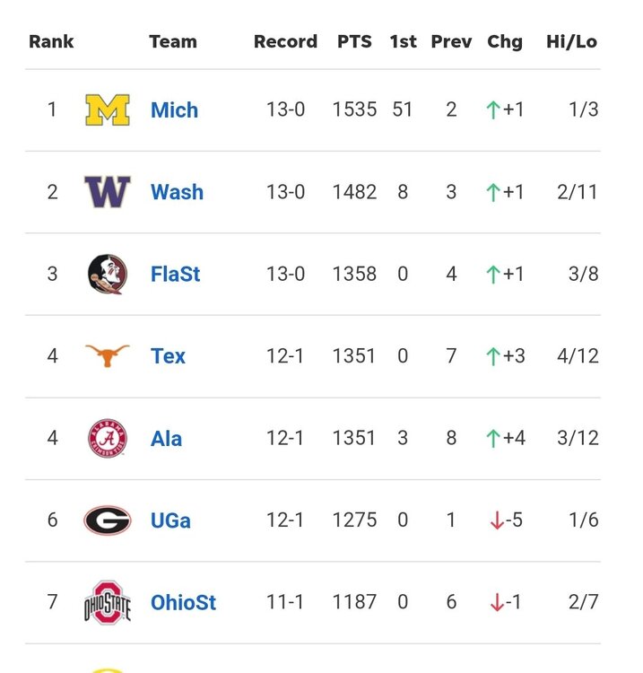Click the Michigan team logo
643x673 pixels.
coord(108,110)
